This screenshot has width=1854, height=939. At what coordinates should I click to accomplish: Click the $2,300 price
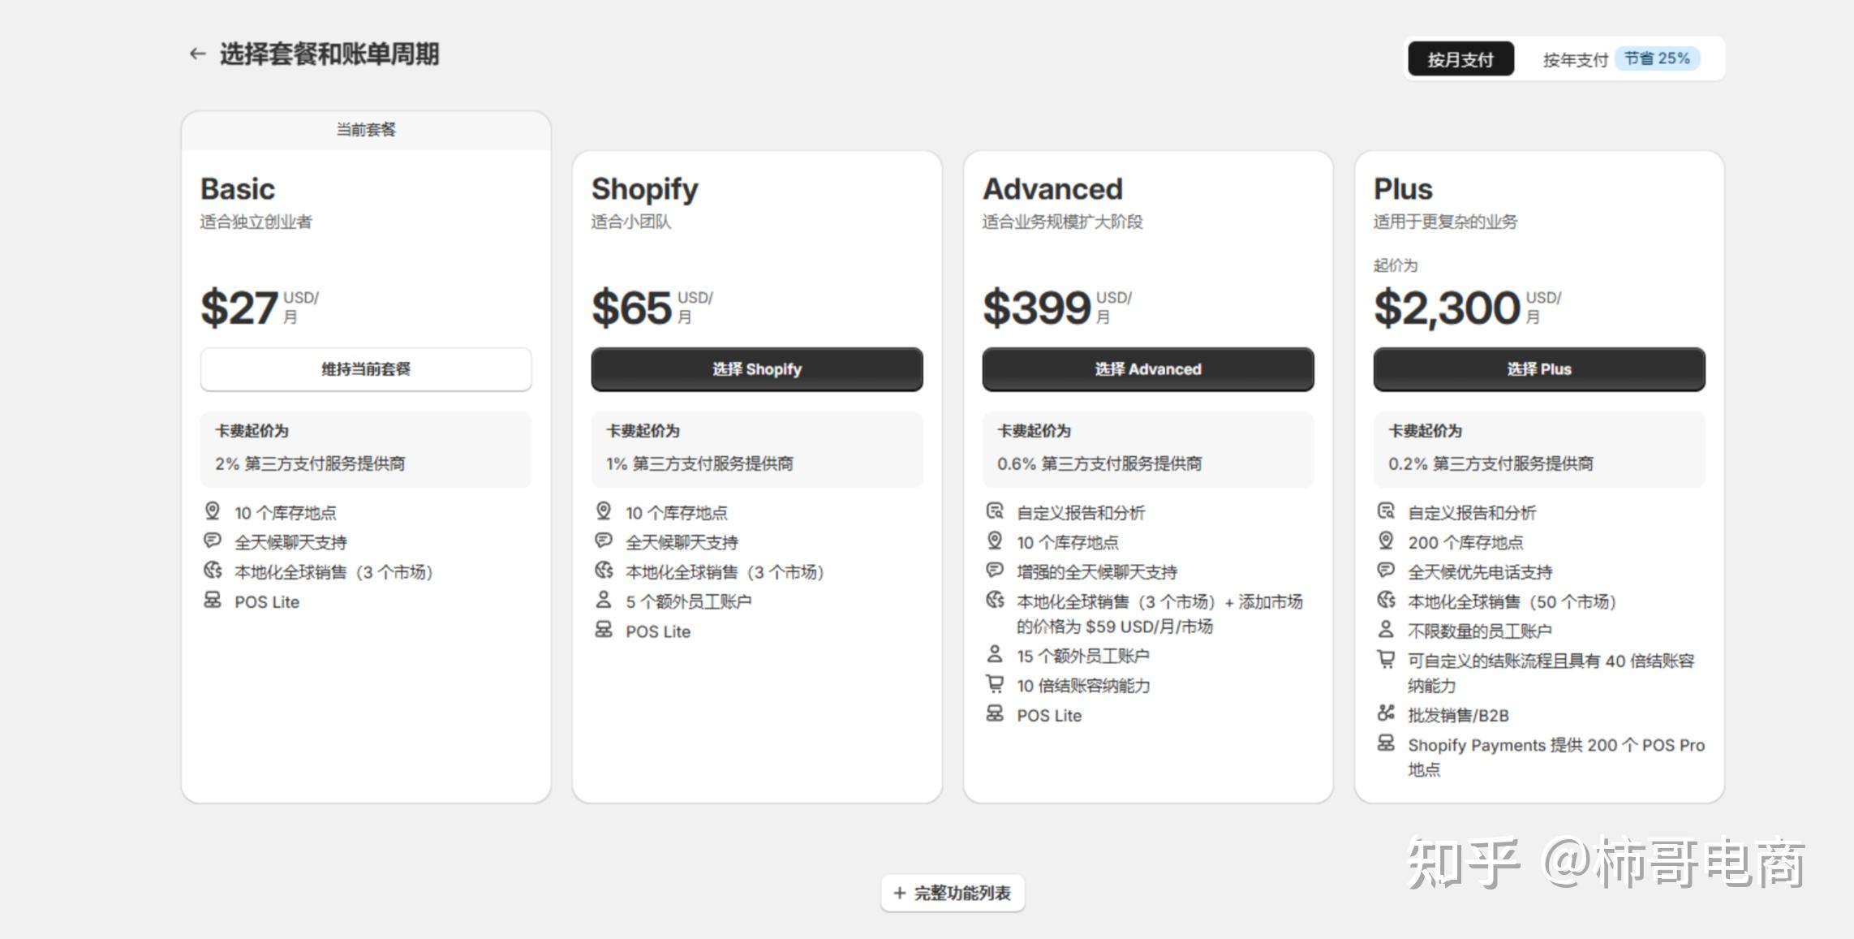pos(1447,308)
